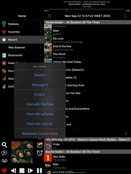Select the track Hey Jude
The image size is (131, 174).
click(87, 158)
